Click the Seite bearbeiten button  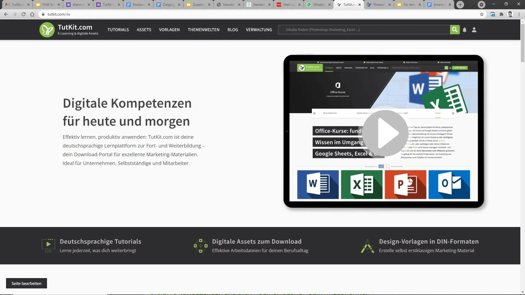[x=27, y=283]
